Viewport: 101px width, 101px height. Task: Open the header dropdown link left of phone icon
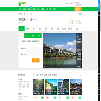71,3
